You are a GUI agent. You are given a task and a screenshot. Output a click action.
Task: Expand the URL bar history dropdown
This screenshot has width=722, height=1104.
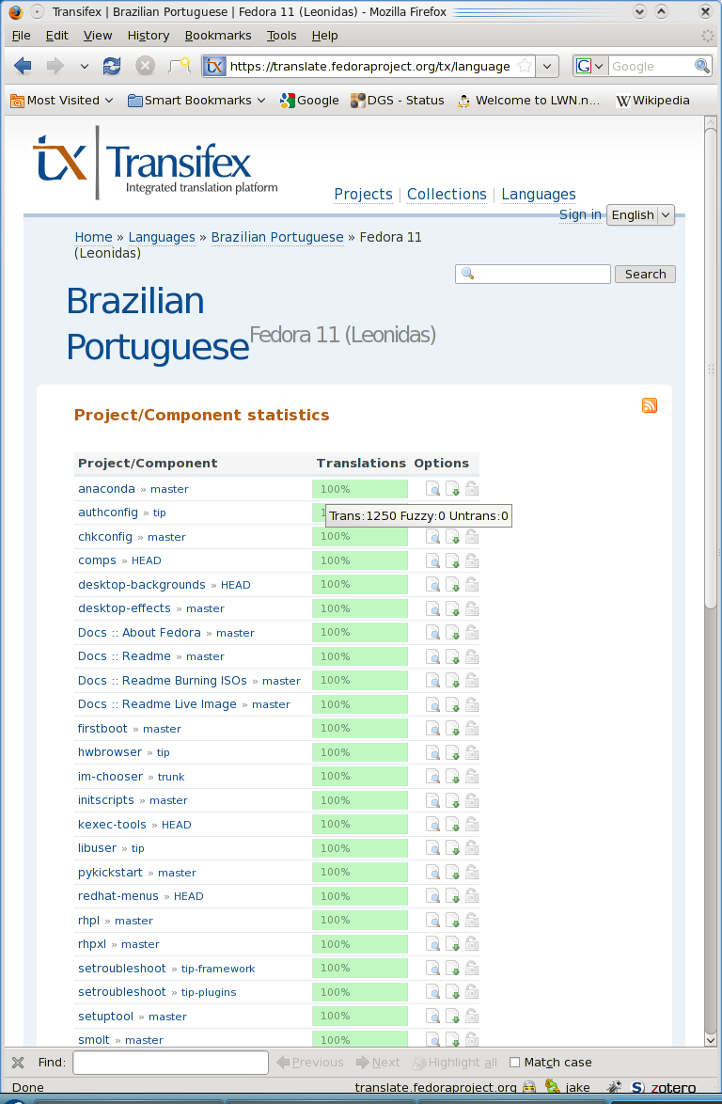[547, 66]
